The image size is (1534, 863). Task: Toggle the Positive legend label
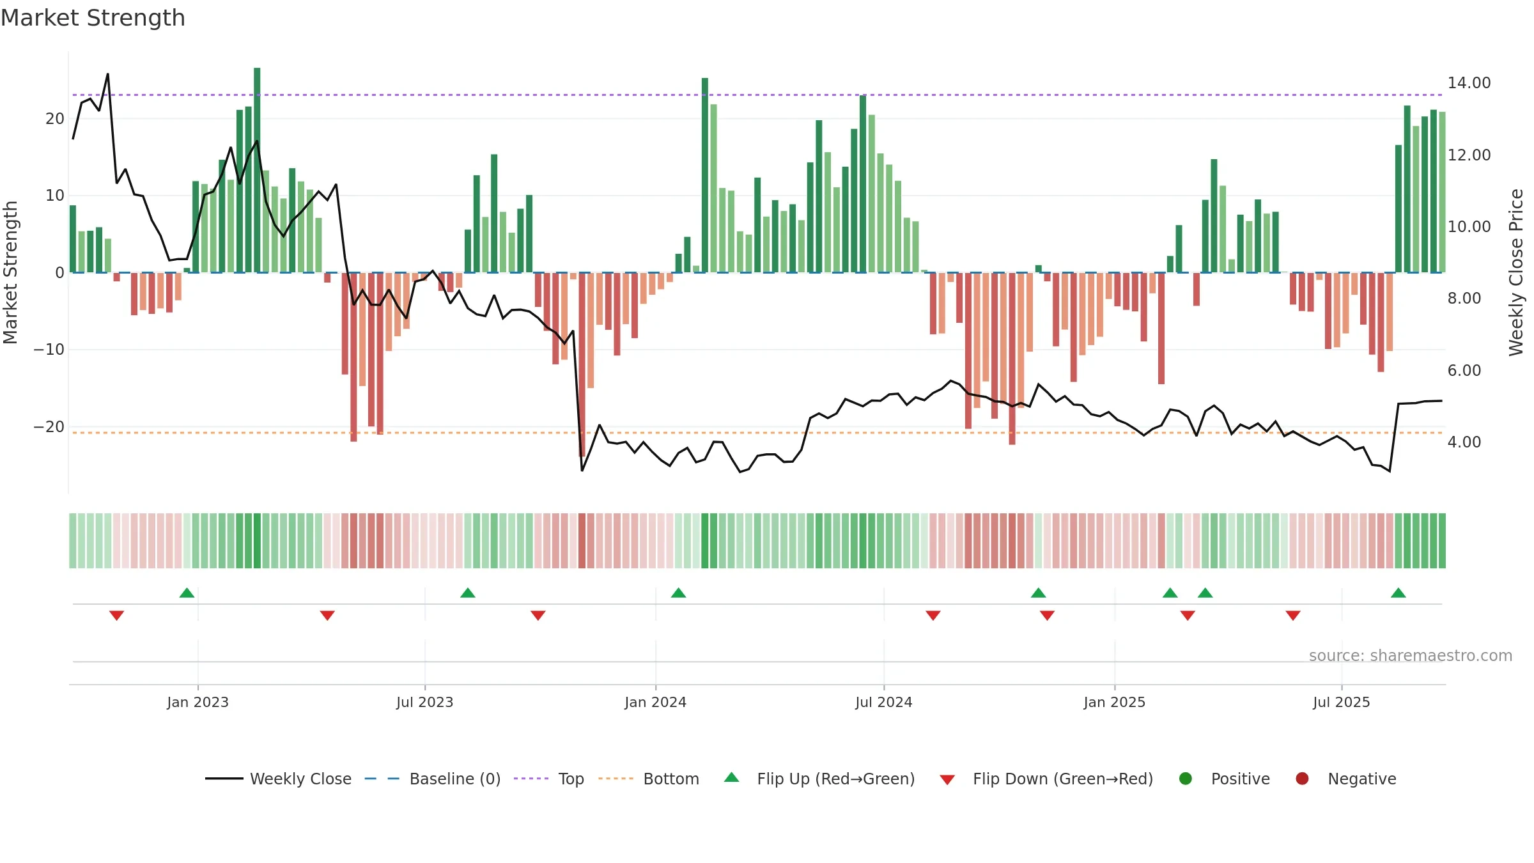pos(1241,779)
